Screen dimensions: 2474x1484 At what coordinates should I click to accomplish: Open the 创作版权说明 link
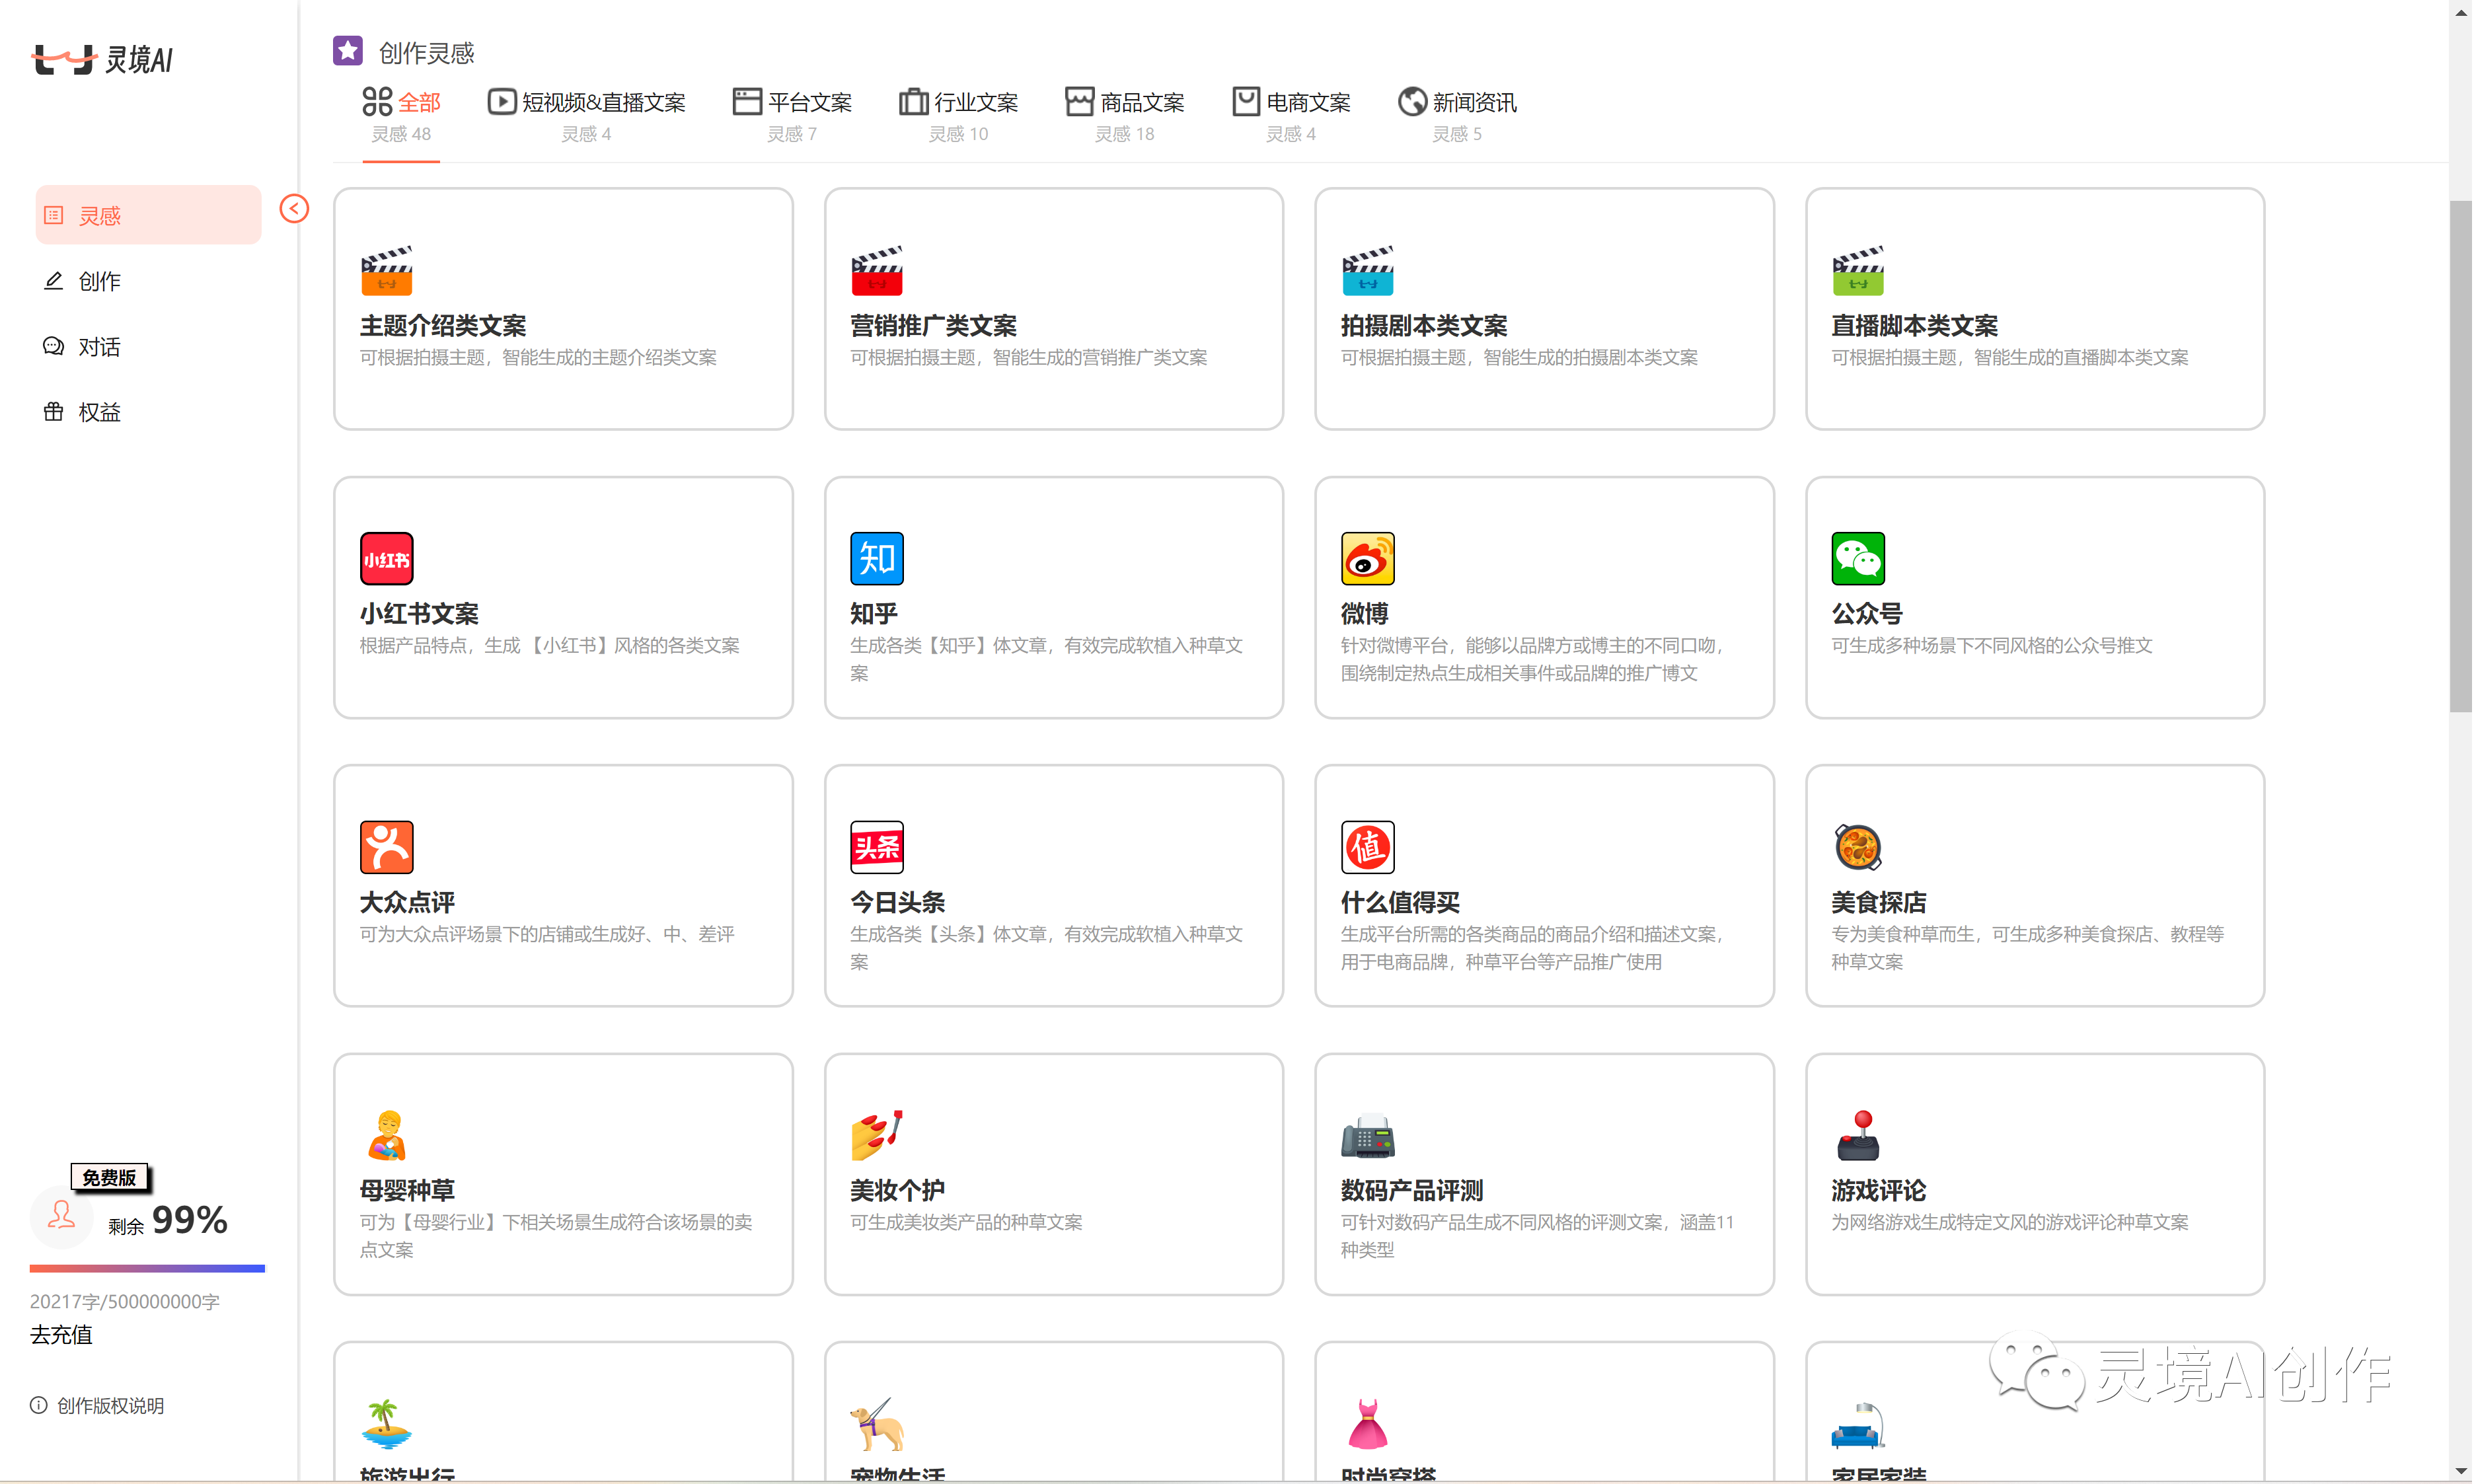click(111, 1405)
